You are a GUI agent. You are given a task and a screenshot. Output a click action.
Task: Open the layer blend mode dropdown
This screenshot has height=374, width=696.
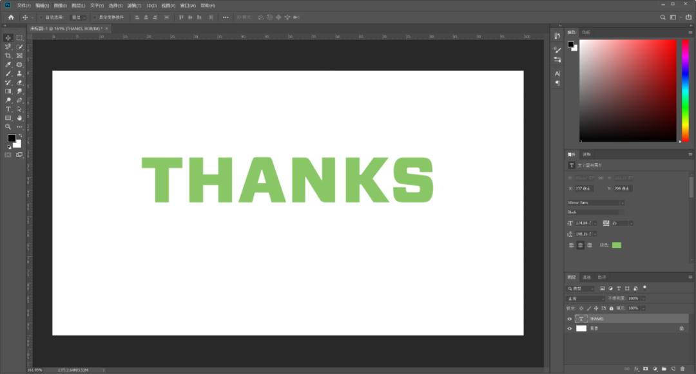585,299
